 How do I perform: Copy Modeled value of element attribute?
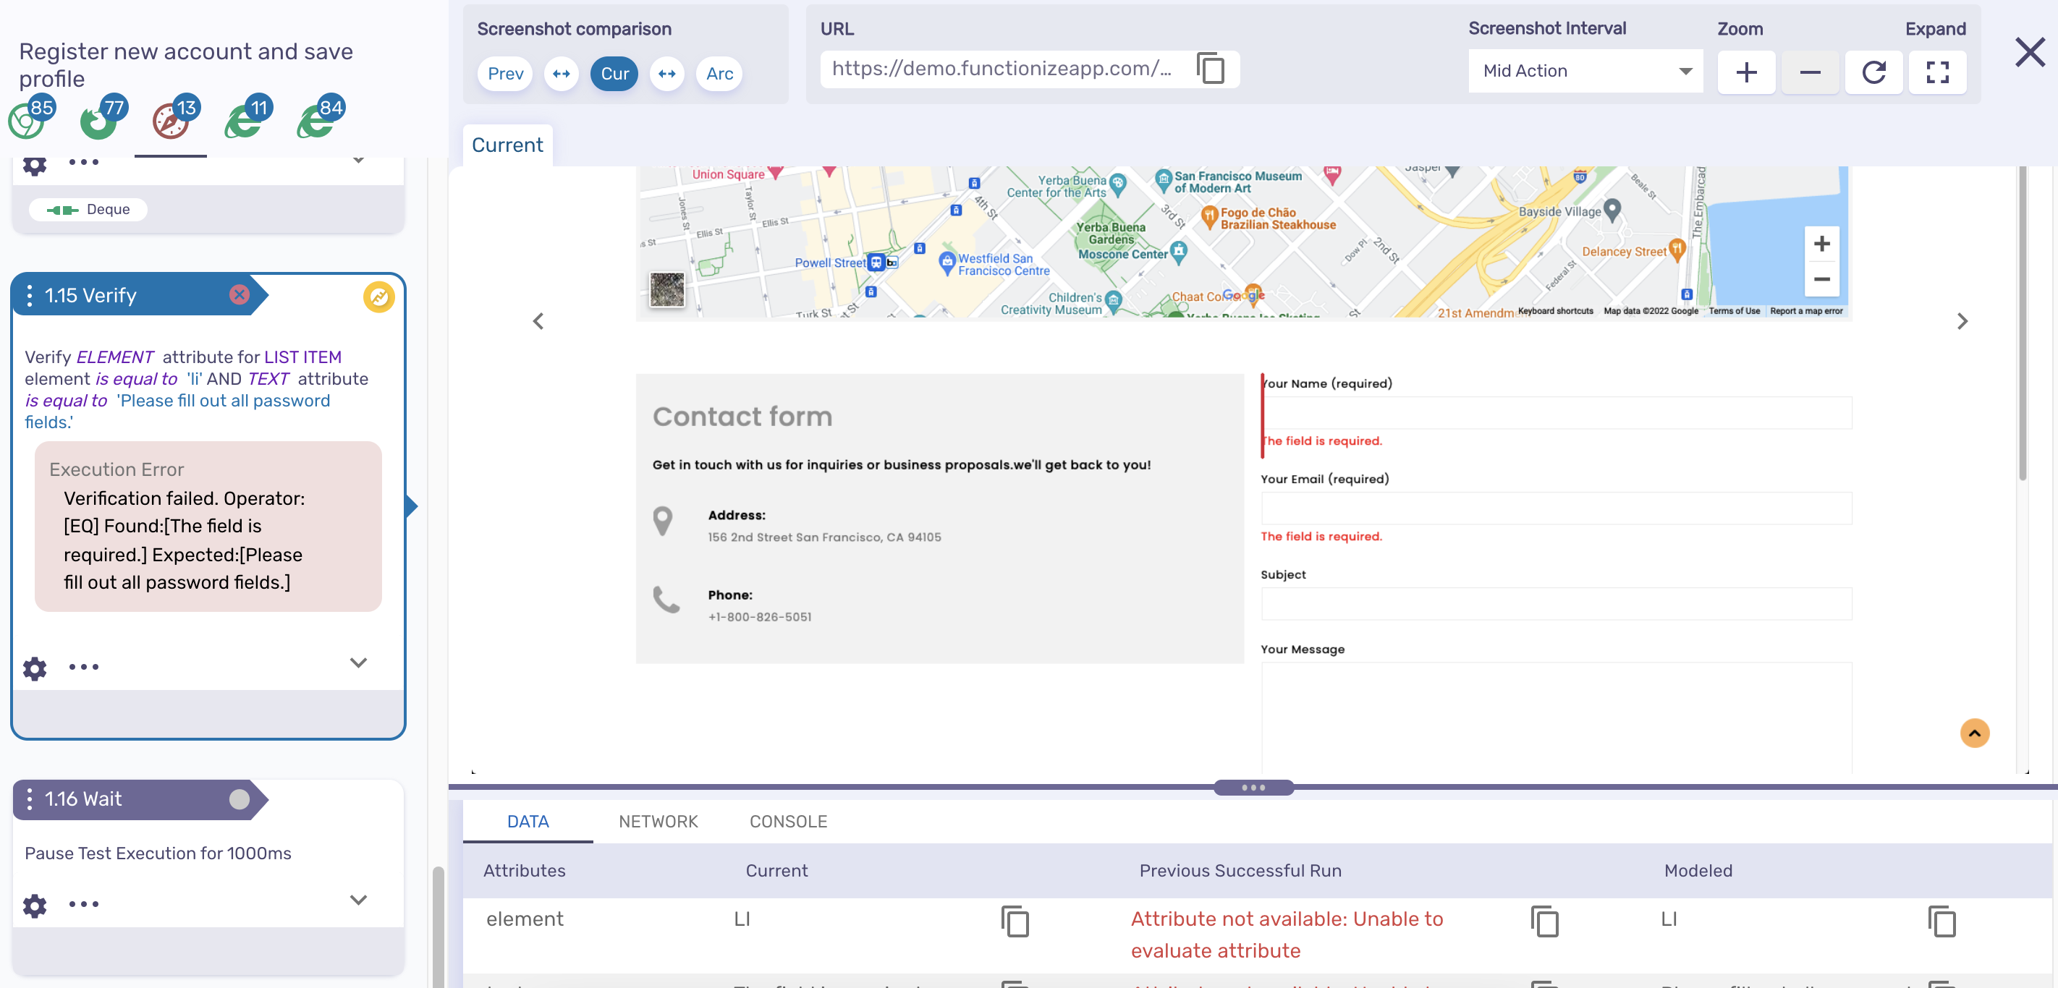tap(1941, 921)
